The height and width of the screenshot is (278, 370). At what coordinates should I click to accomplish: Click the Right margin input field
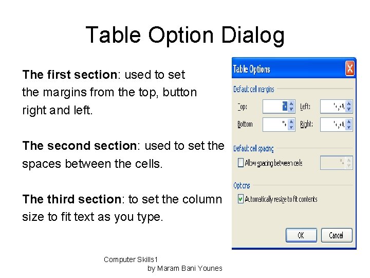333,125
